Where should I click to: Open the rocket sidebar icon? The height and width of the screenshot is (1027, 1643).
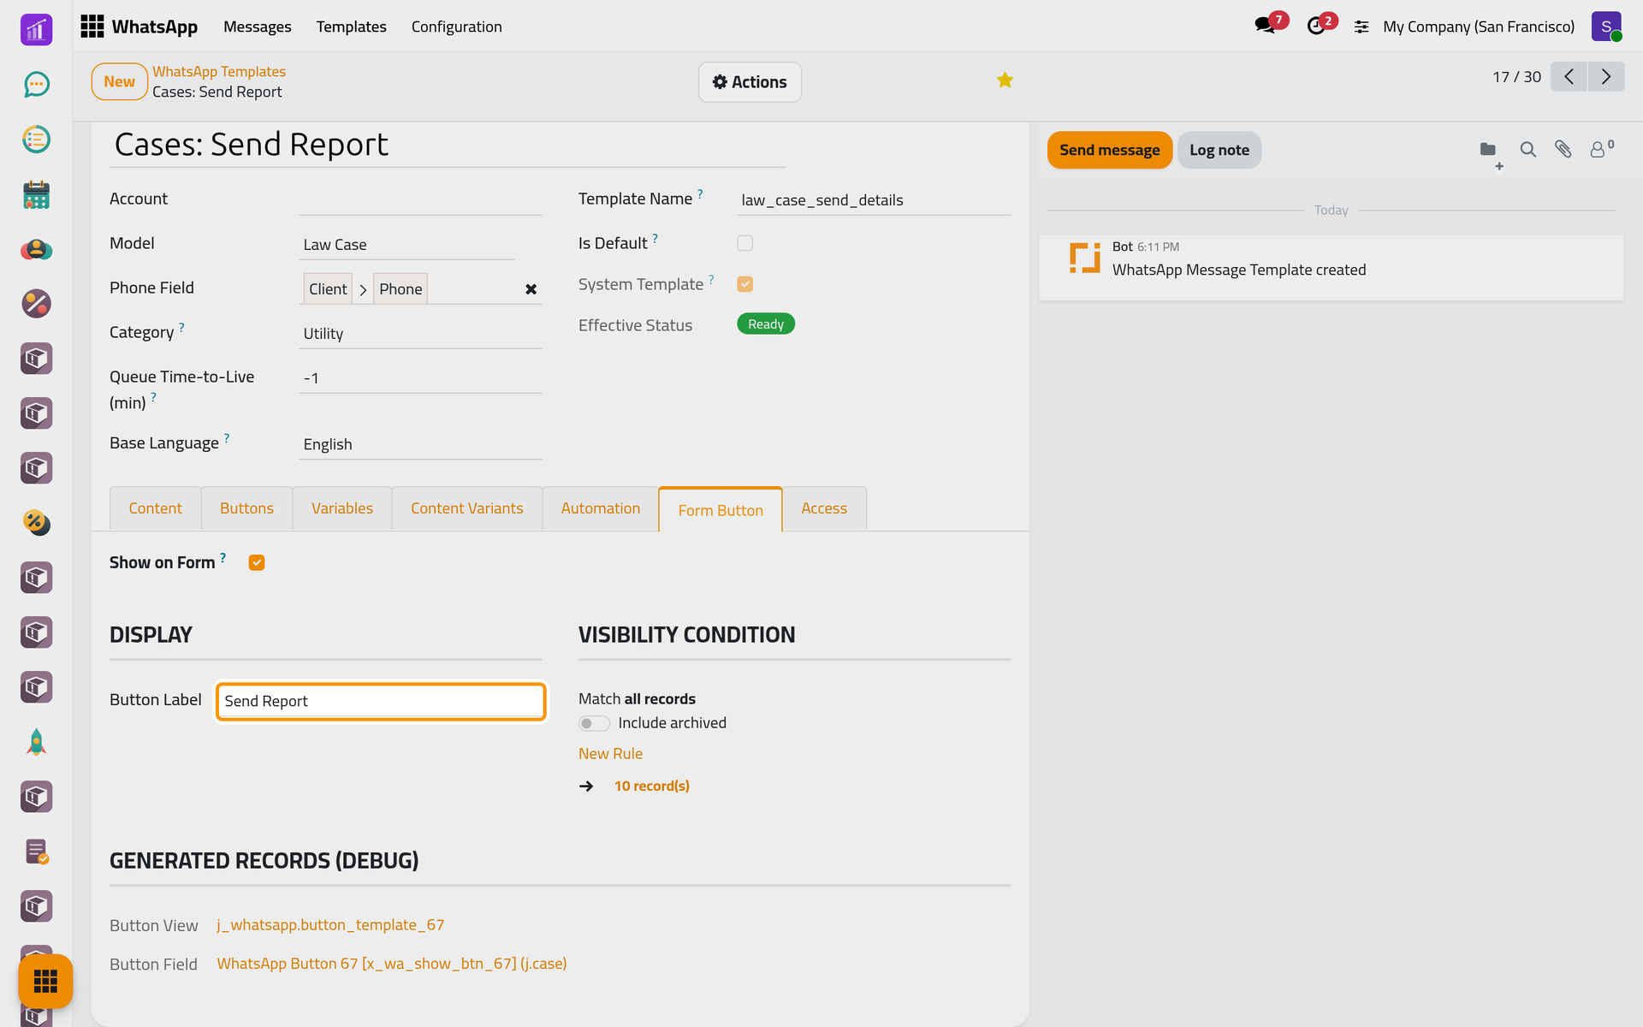(36, 742)
